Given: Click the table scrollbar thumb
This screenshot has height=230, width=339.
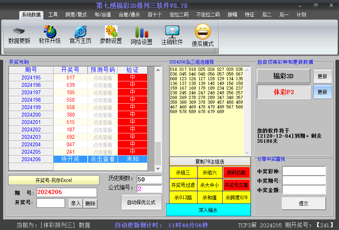Looking at the screenshot, I should pos(158,153).
